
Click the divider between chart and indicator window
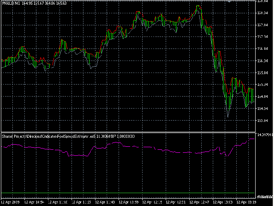pos(128,132)
